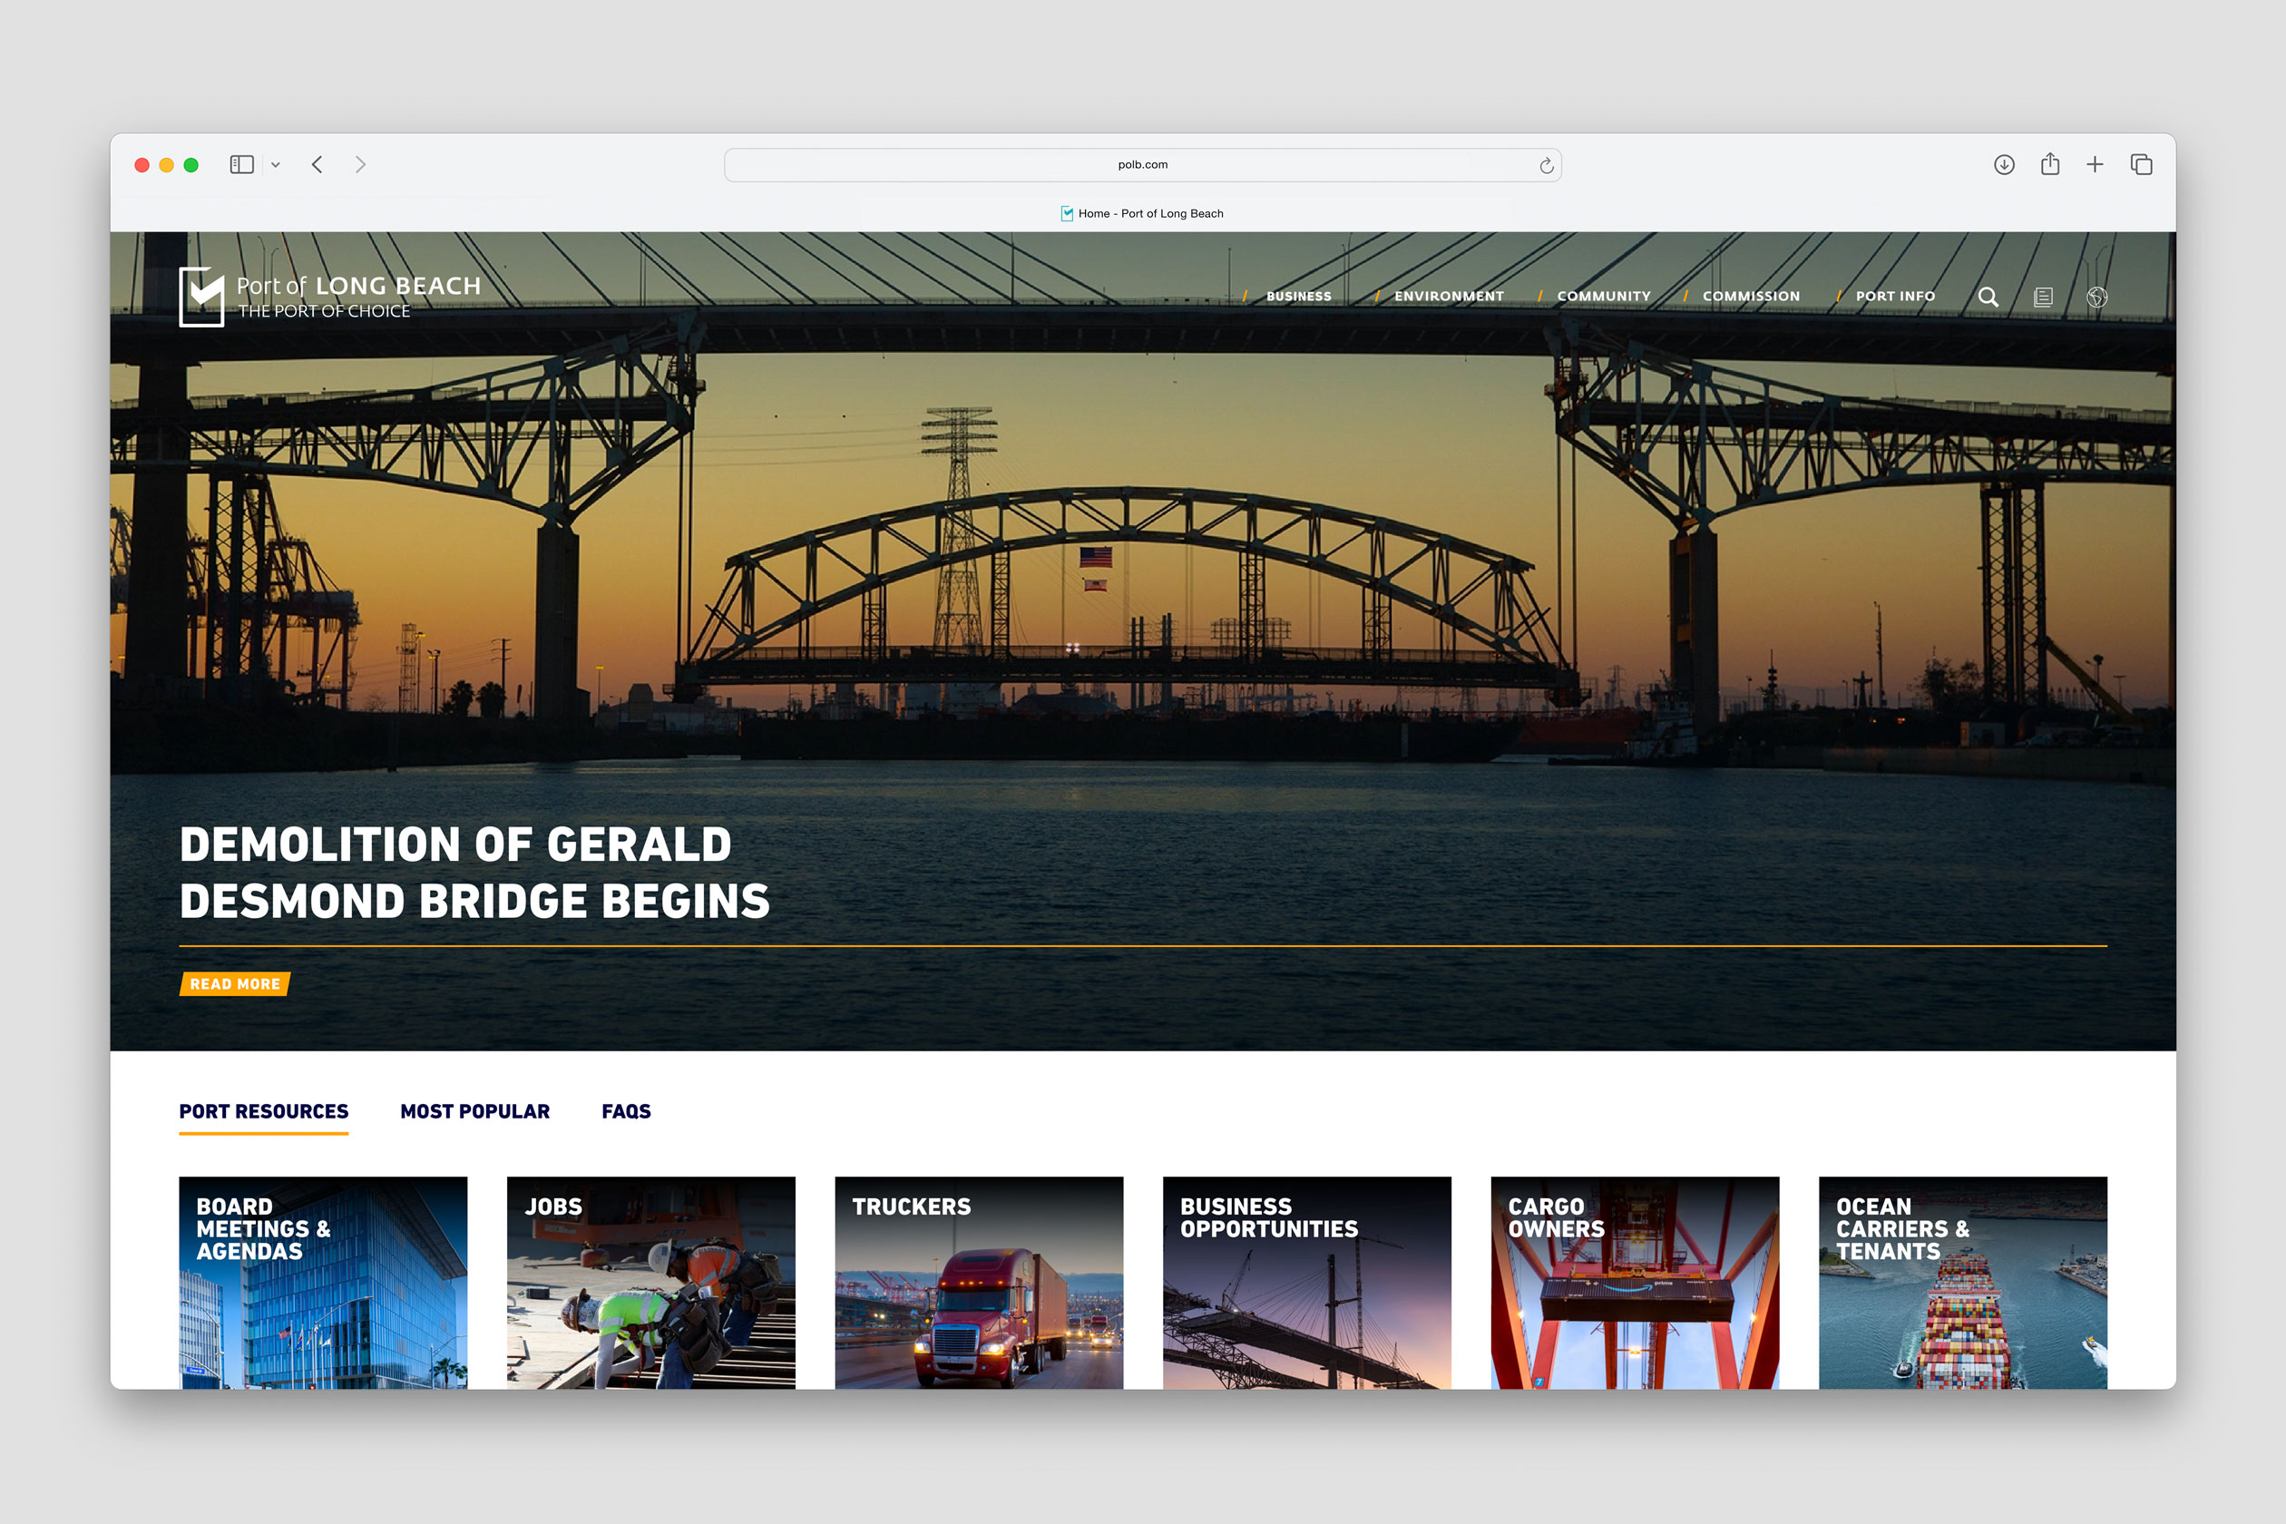The width and height of the screenshot is (2286, 1524).
Task: Open the Safari share icon
Action: pyautogui.click(x=2050, y=164)
